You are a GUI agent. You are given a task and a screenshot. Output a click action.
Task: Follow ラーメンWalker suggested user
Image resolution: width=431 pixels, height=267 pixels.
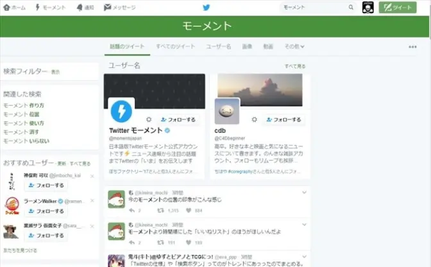[x=46, y=211]
